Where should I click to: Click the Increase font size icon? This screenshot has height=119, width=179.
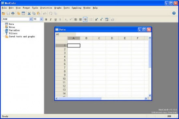[96, 20]
